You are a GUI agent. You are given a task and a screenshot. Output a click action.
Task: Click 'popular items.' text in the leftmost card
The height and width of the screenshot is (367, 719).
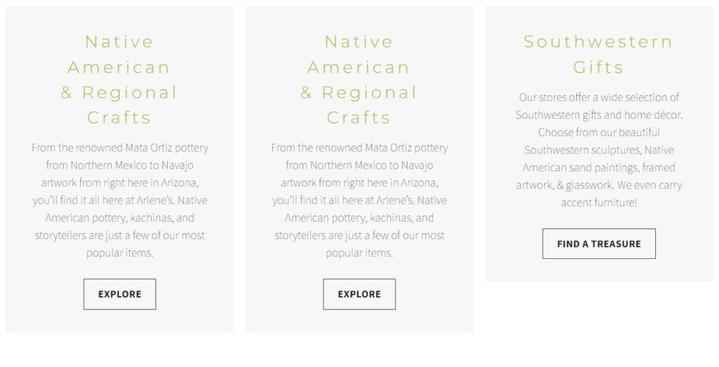pyautogui.click(x=120, y=253)
